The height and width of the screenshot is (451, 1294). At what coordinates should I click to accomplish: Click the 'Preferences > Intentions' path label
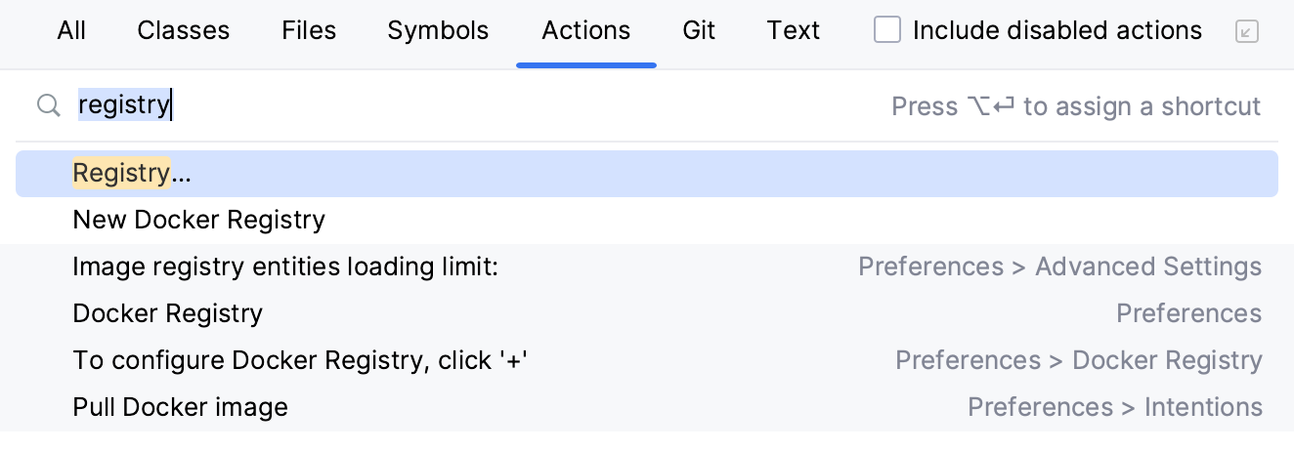tap(1114, 407)
